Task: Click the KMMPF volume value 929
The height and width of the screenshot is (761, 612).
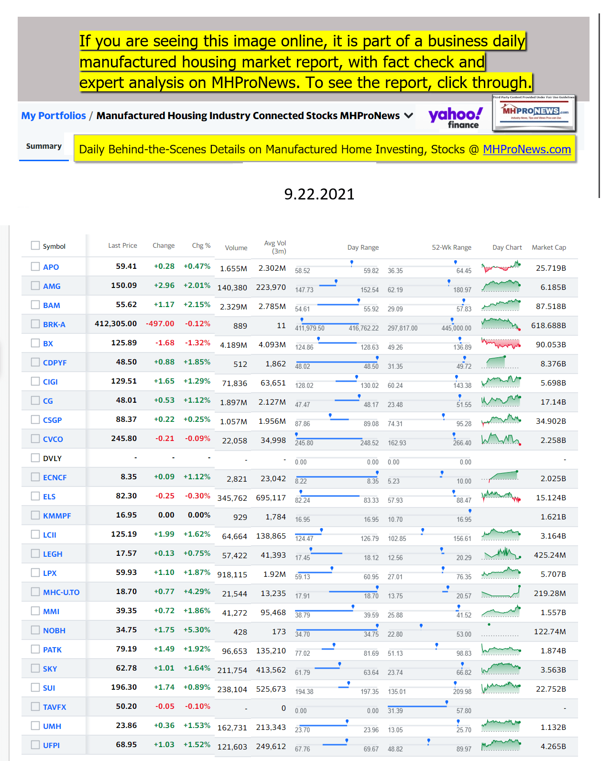Action: click(240, 517)
